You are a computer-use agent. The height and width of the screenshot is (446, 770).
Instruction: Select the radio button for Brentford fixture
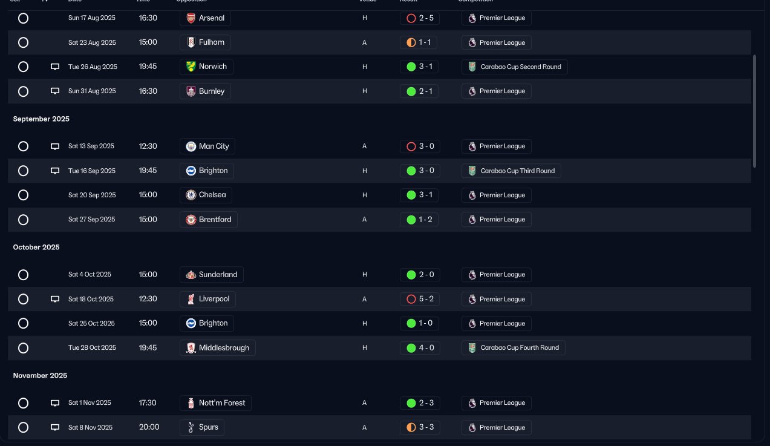tap(23, 220)
